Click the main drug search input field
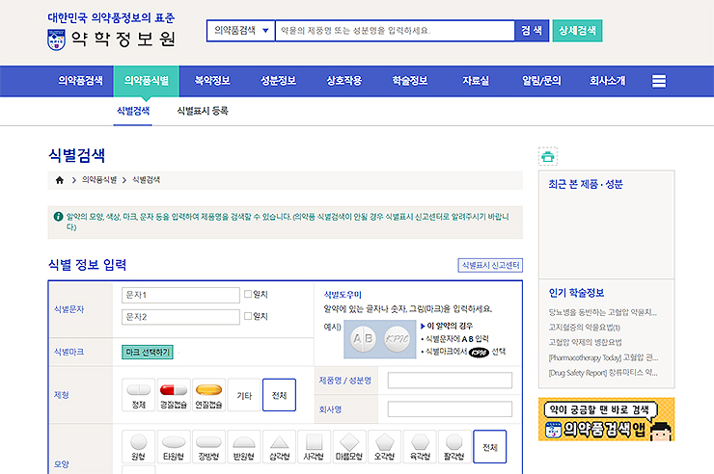 (x=395, y=31)
